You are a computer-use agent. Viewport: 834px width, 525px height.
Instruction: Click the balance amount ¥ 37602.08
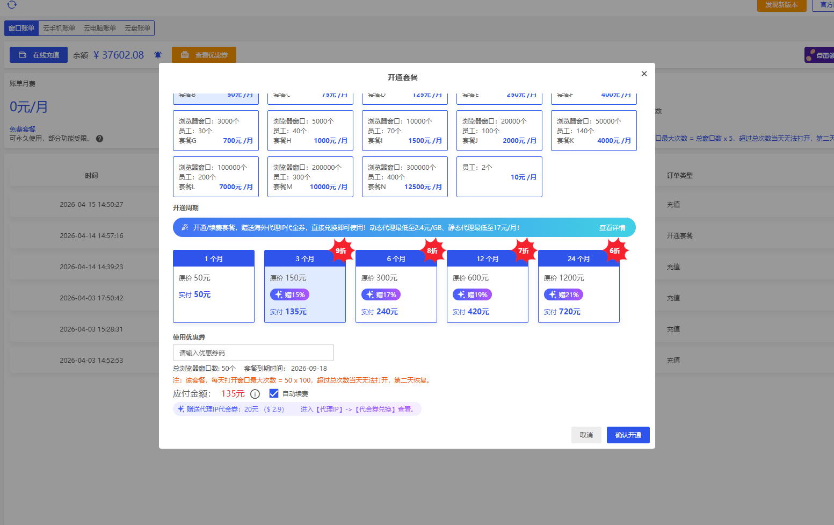(119, 55)
